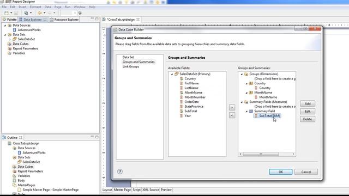
Task: Click the move-left arrow button
Action: tap(232, 115)
